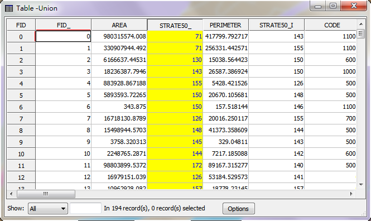This screenshot has height=221, width=371.
Task: Select row header 5
Action: point(21,95)
